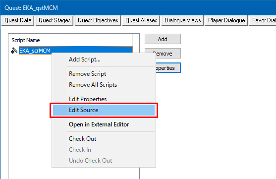
Task: Open the Favor Dialogue tab
Action: [263, 20]
